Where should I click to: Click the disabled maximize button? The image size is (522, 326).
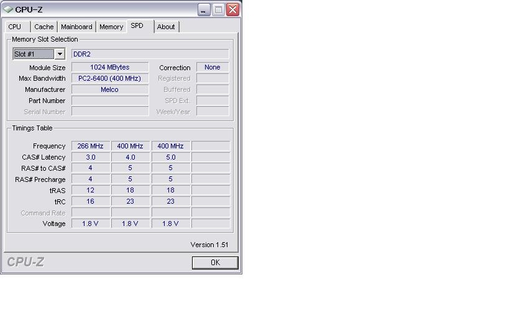click(218, 10)
